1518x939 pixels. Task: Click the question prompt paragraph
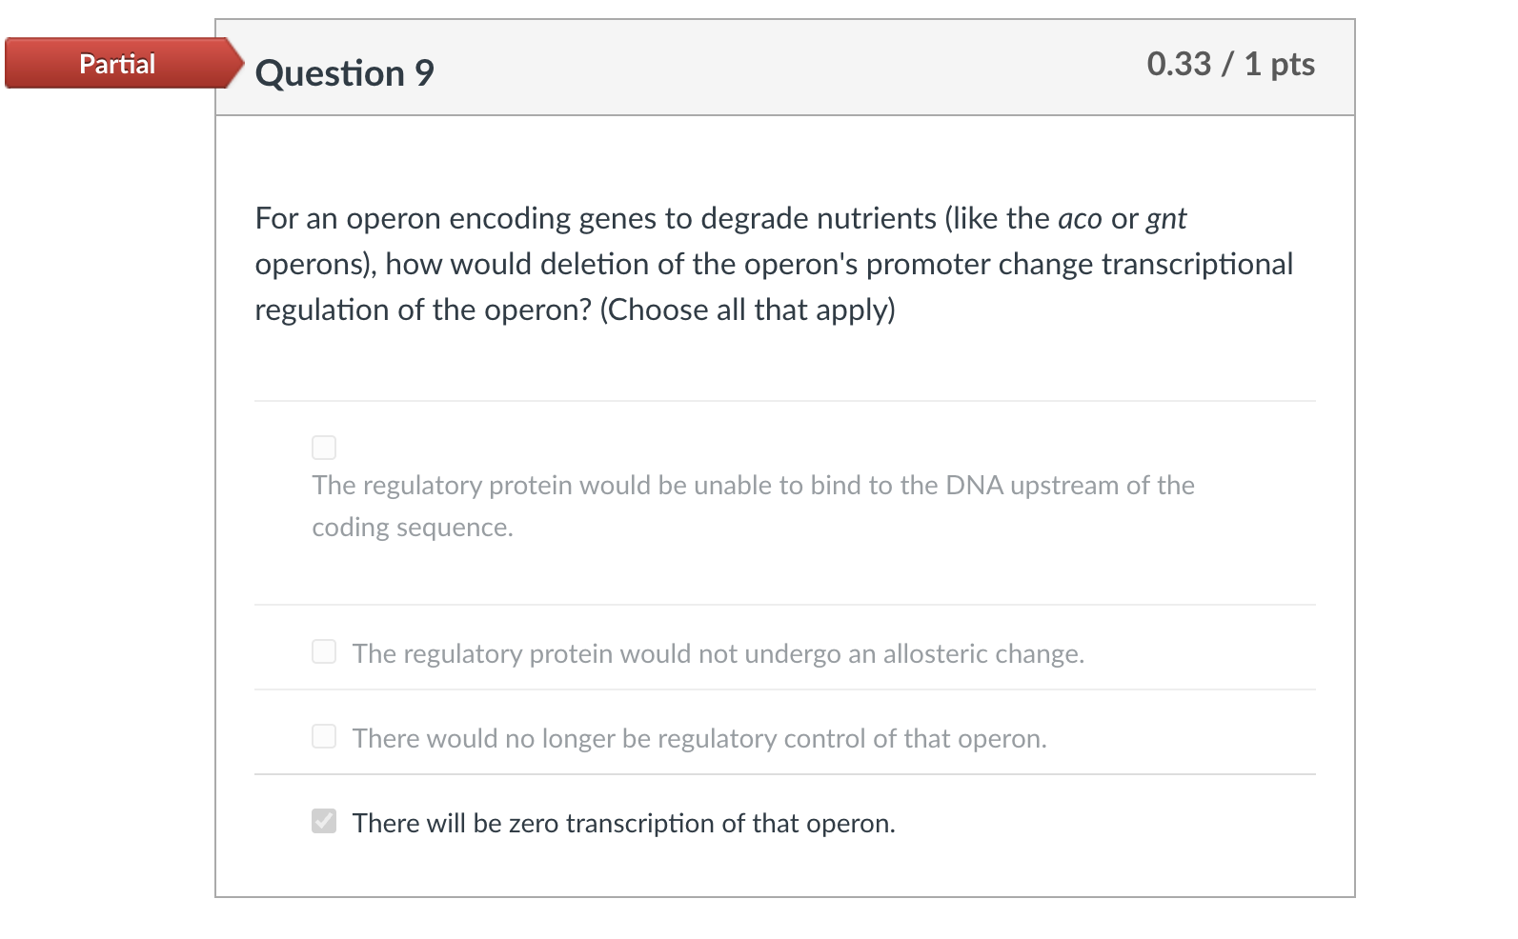pyautogui.click(x=772, y=264)
